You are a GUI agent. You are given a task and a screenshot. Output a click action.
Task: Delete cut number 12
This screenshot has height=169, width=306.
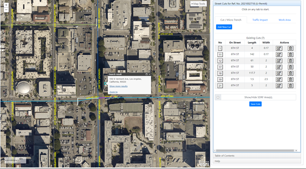(290, 61)
